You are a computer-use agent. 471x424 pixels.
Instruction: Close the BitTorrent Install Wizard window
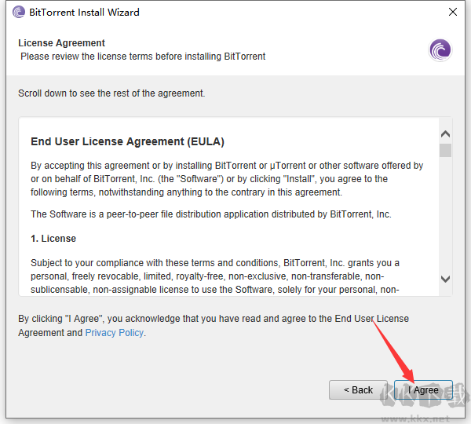[453, 12]
